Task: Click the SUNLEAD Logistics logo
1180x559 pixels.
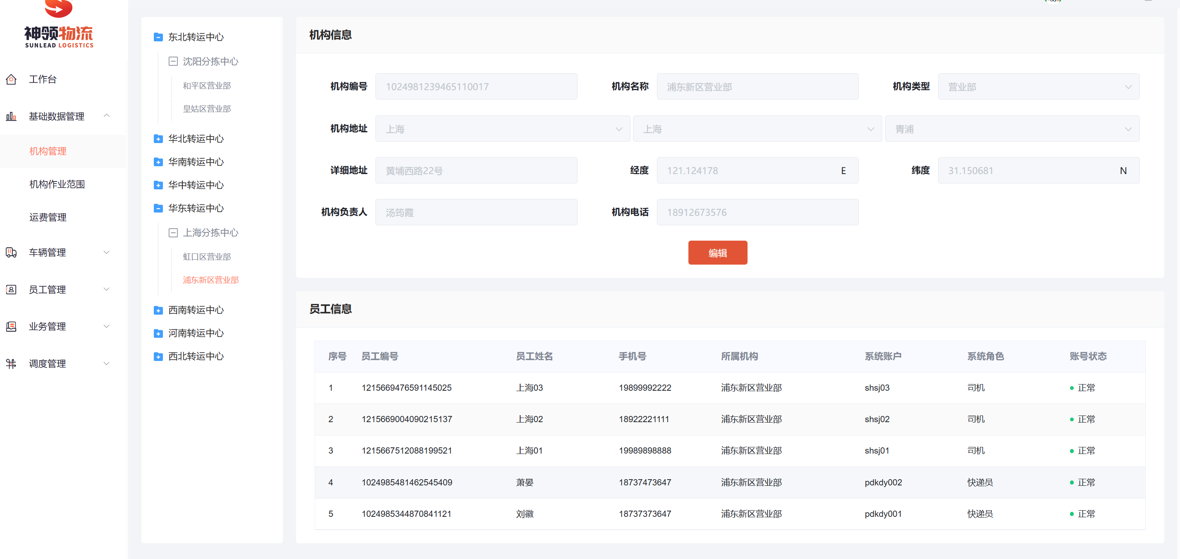Action: [x=59, y=24]
